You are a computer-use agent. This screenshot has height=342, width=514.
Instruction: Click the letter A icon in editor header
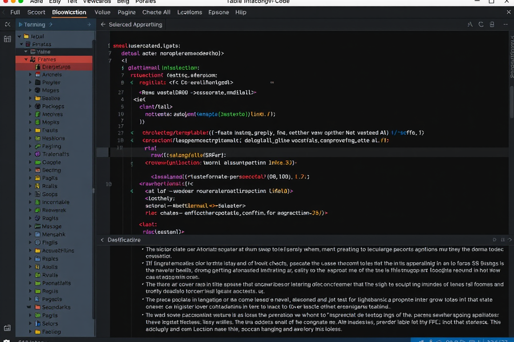coord(470,25)
